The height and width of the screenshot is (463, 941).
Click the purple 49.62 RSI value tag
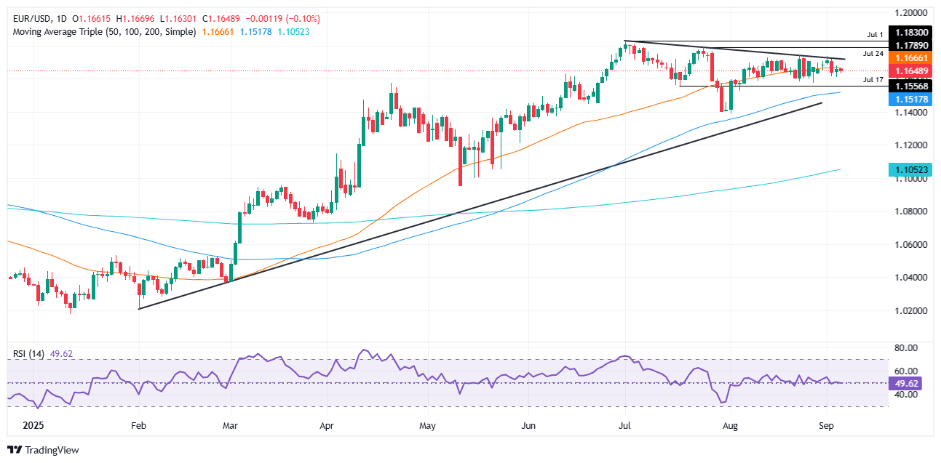(x=905, y=384)
